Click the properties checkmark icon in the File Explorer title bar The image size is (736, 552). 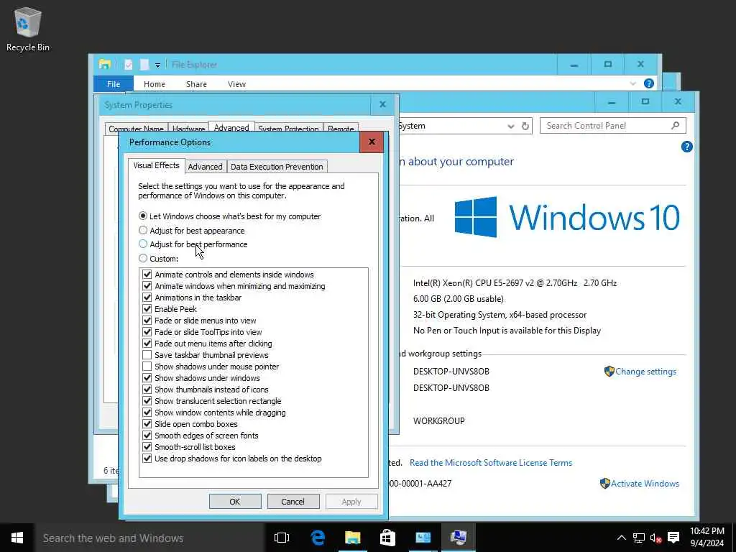click(128, 64)
